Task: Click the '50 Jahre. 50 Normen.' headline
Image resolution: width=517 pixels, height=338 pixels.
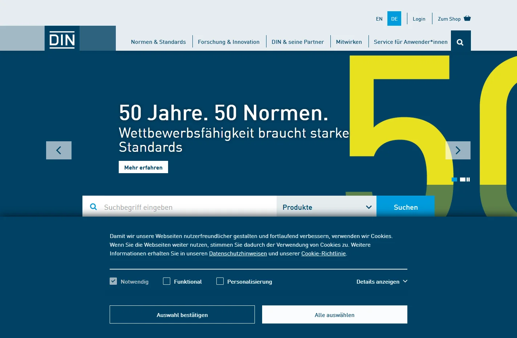Action: pos(224,113)
